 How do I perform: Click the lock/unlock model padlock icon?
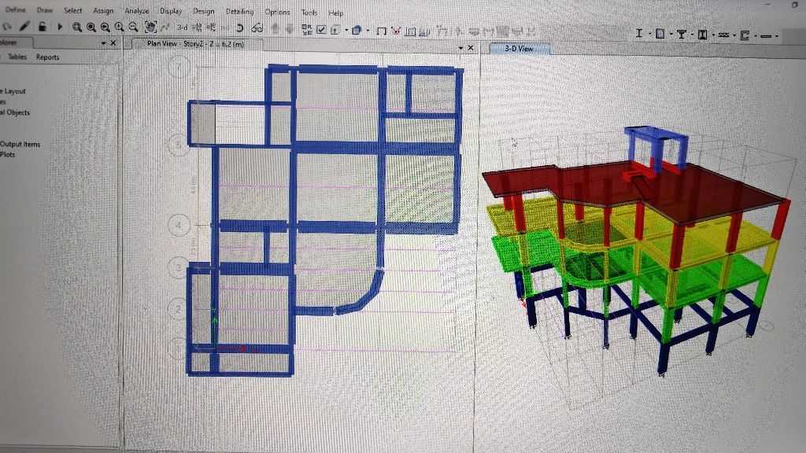[x=43, y=28]
